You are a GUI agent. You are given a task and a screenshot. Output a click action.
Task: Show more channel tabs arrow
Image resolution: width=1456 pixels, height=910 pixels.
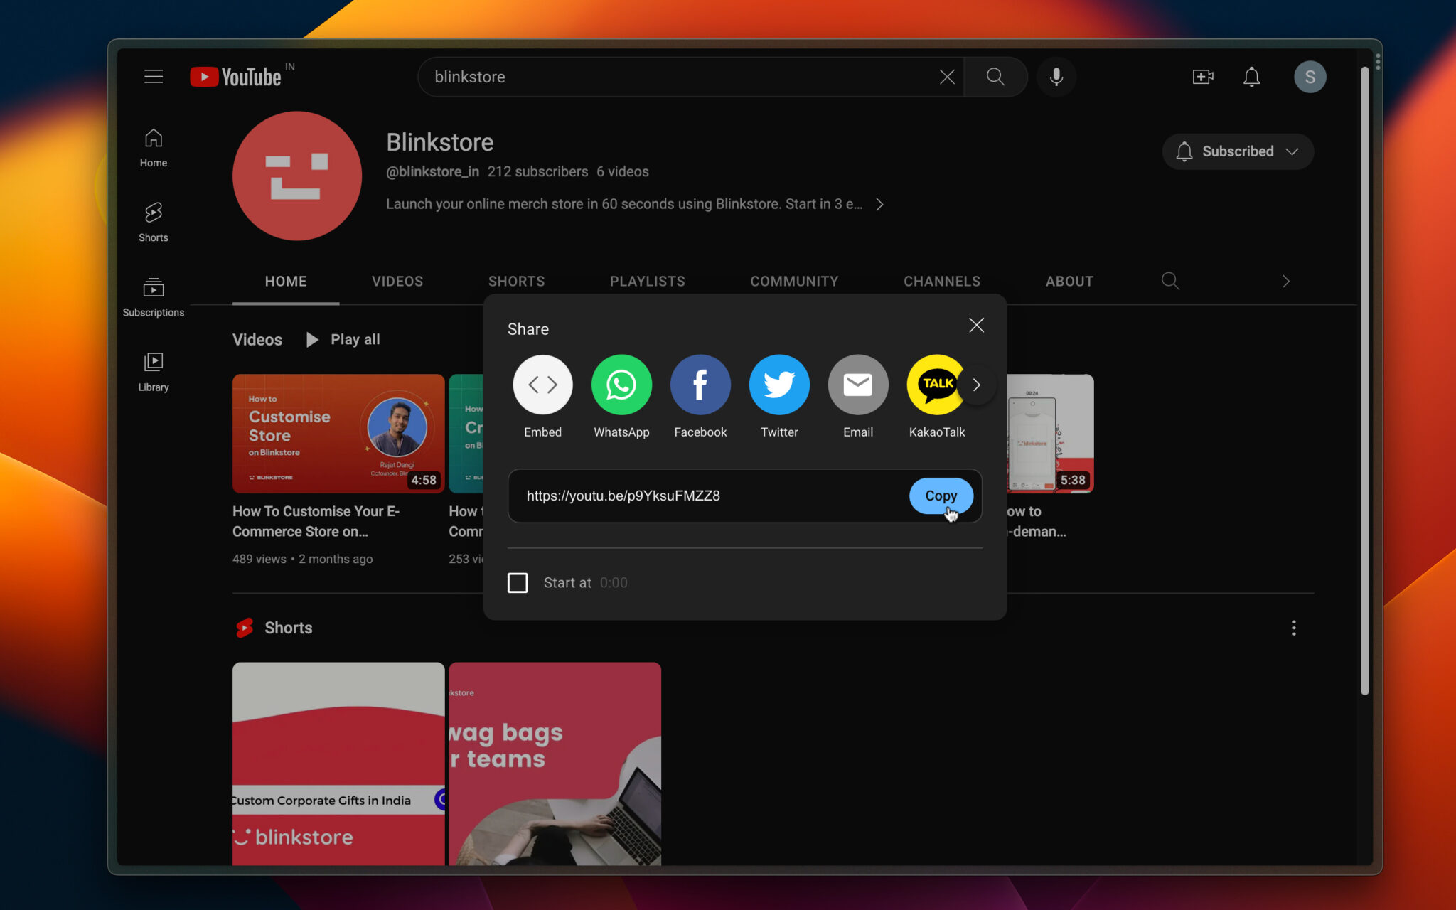(x=1285, y=282)
